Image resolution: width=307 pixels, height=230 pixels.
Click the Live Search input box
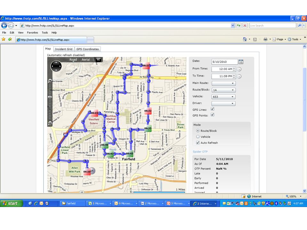click(x=273, y=26)
